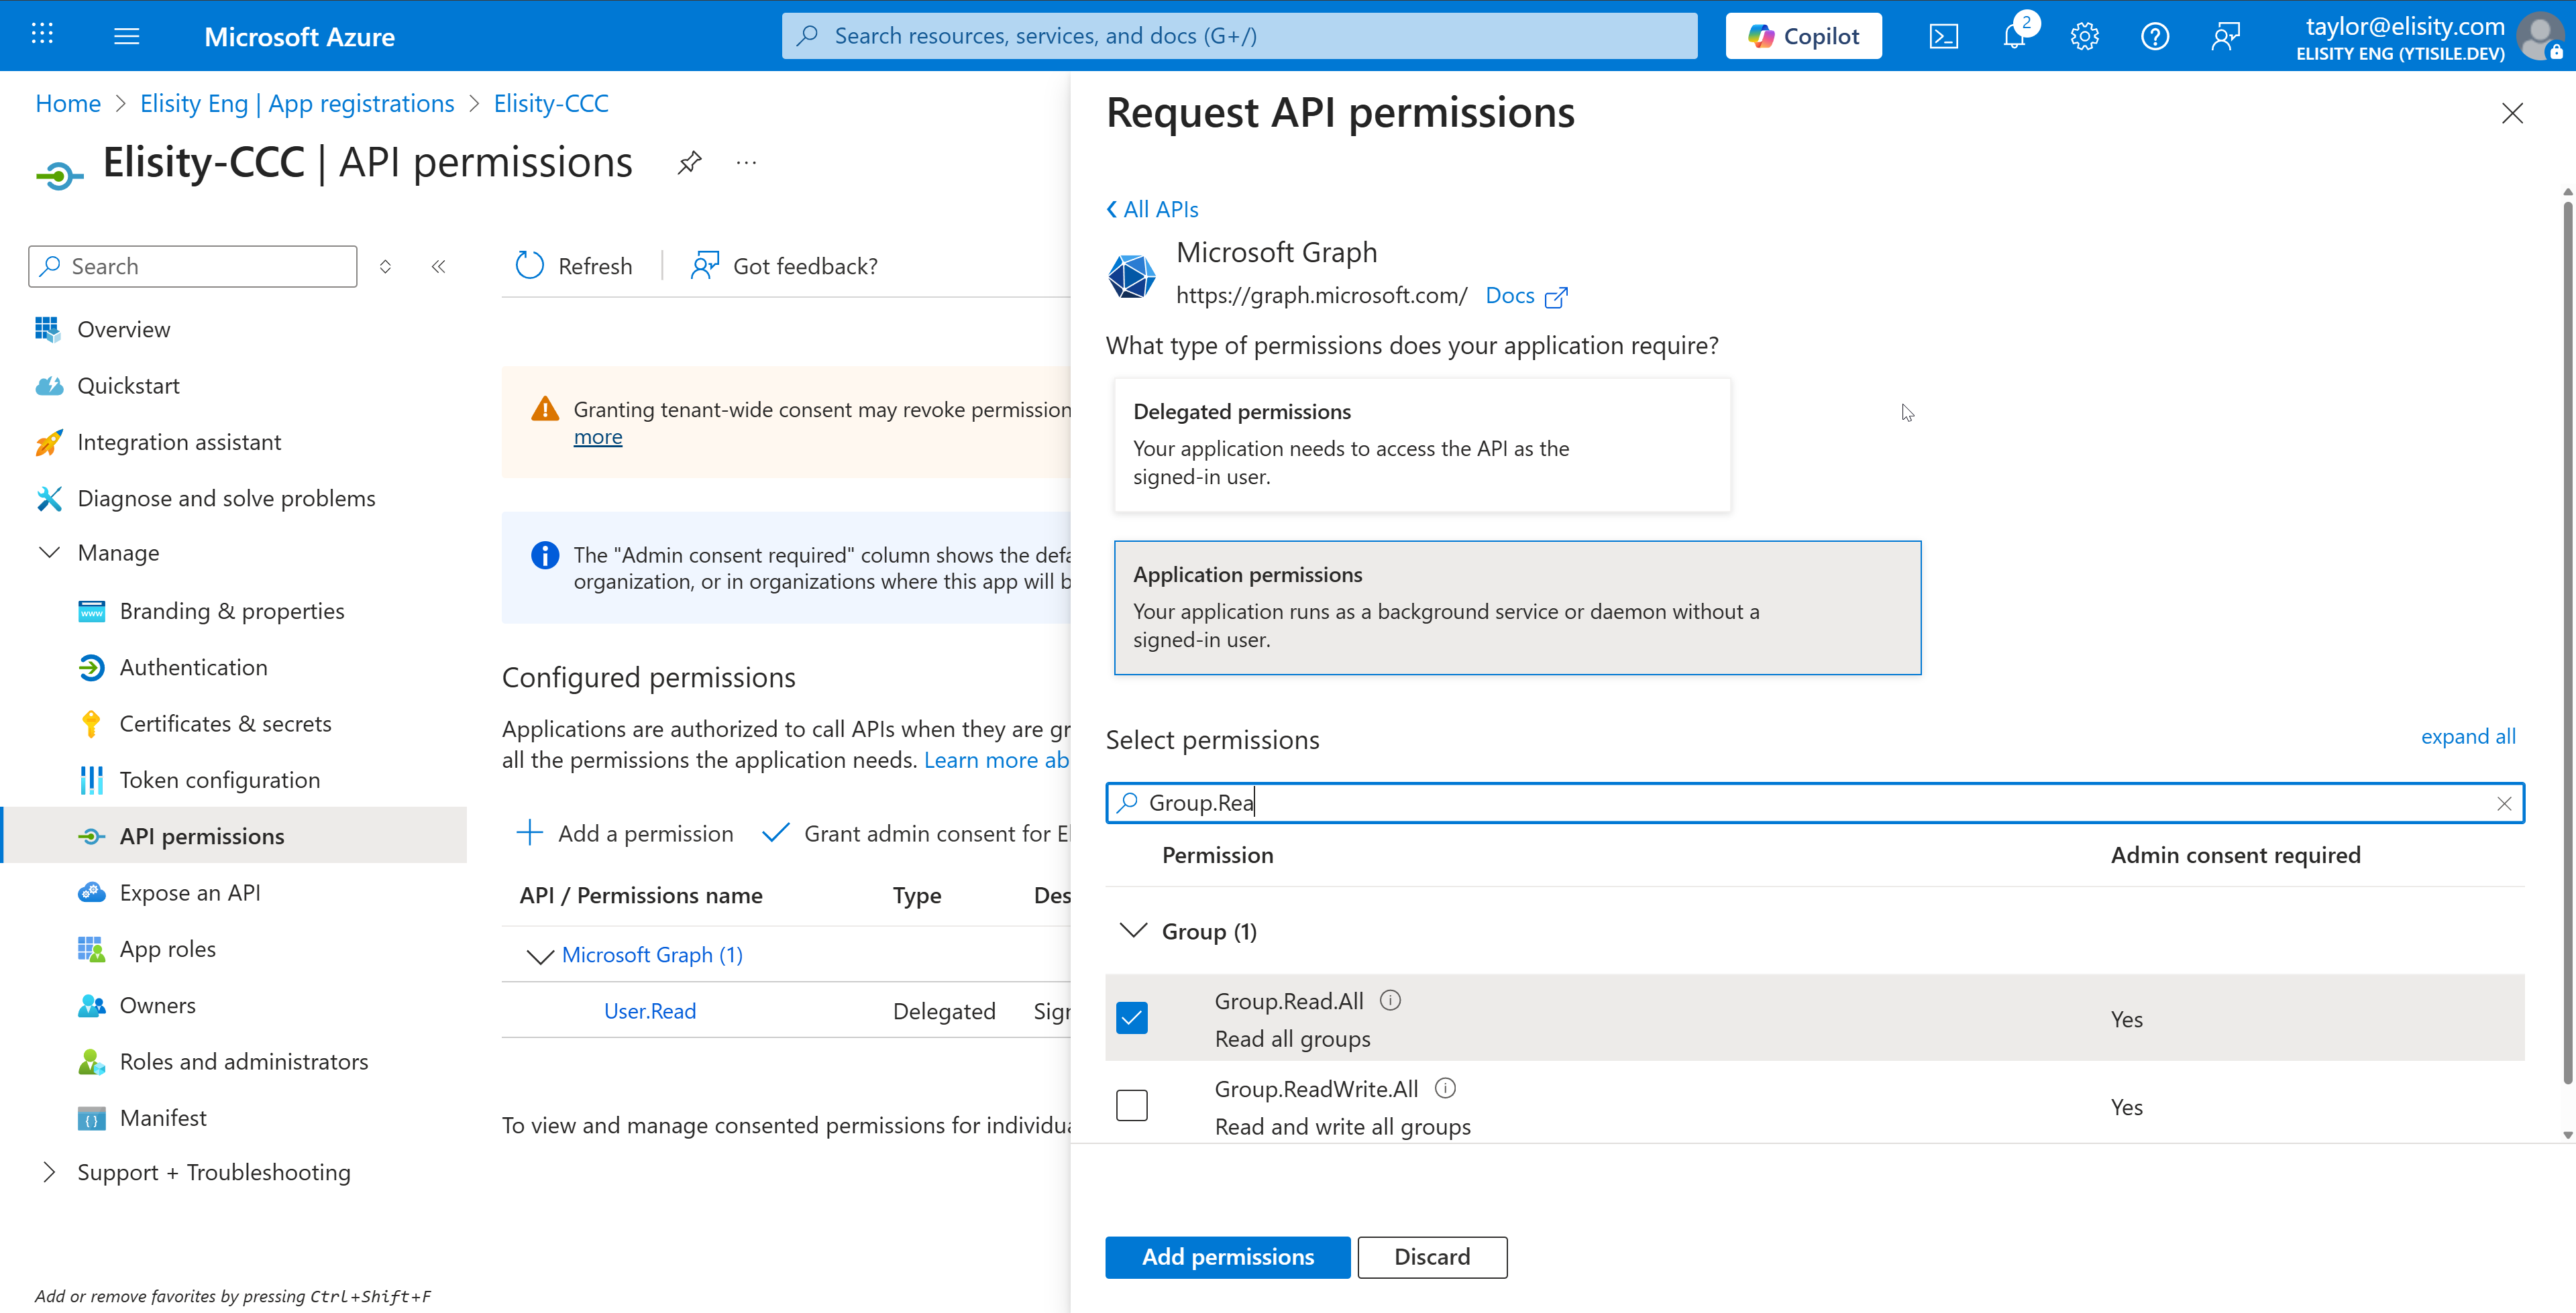Open the notifications bell

click(x=2014, y=37)
